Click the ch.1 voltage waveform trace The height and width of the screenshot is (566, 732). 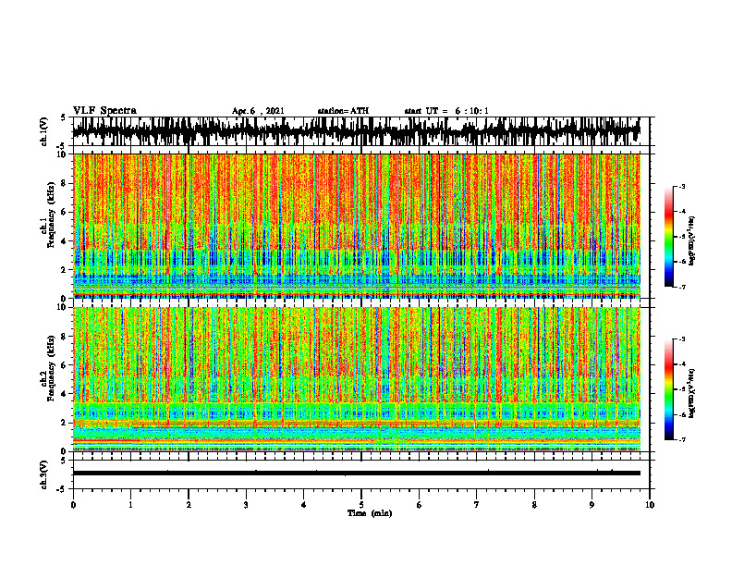point(356,131)
